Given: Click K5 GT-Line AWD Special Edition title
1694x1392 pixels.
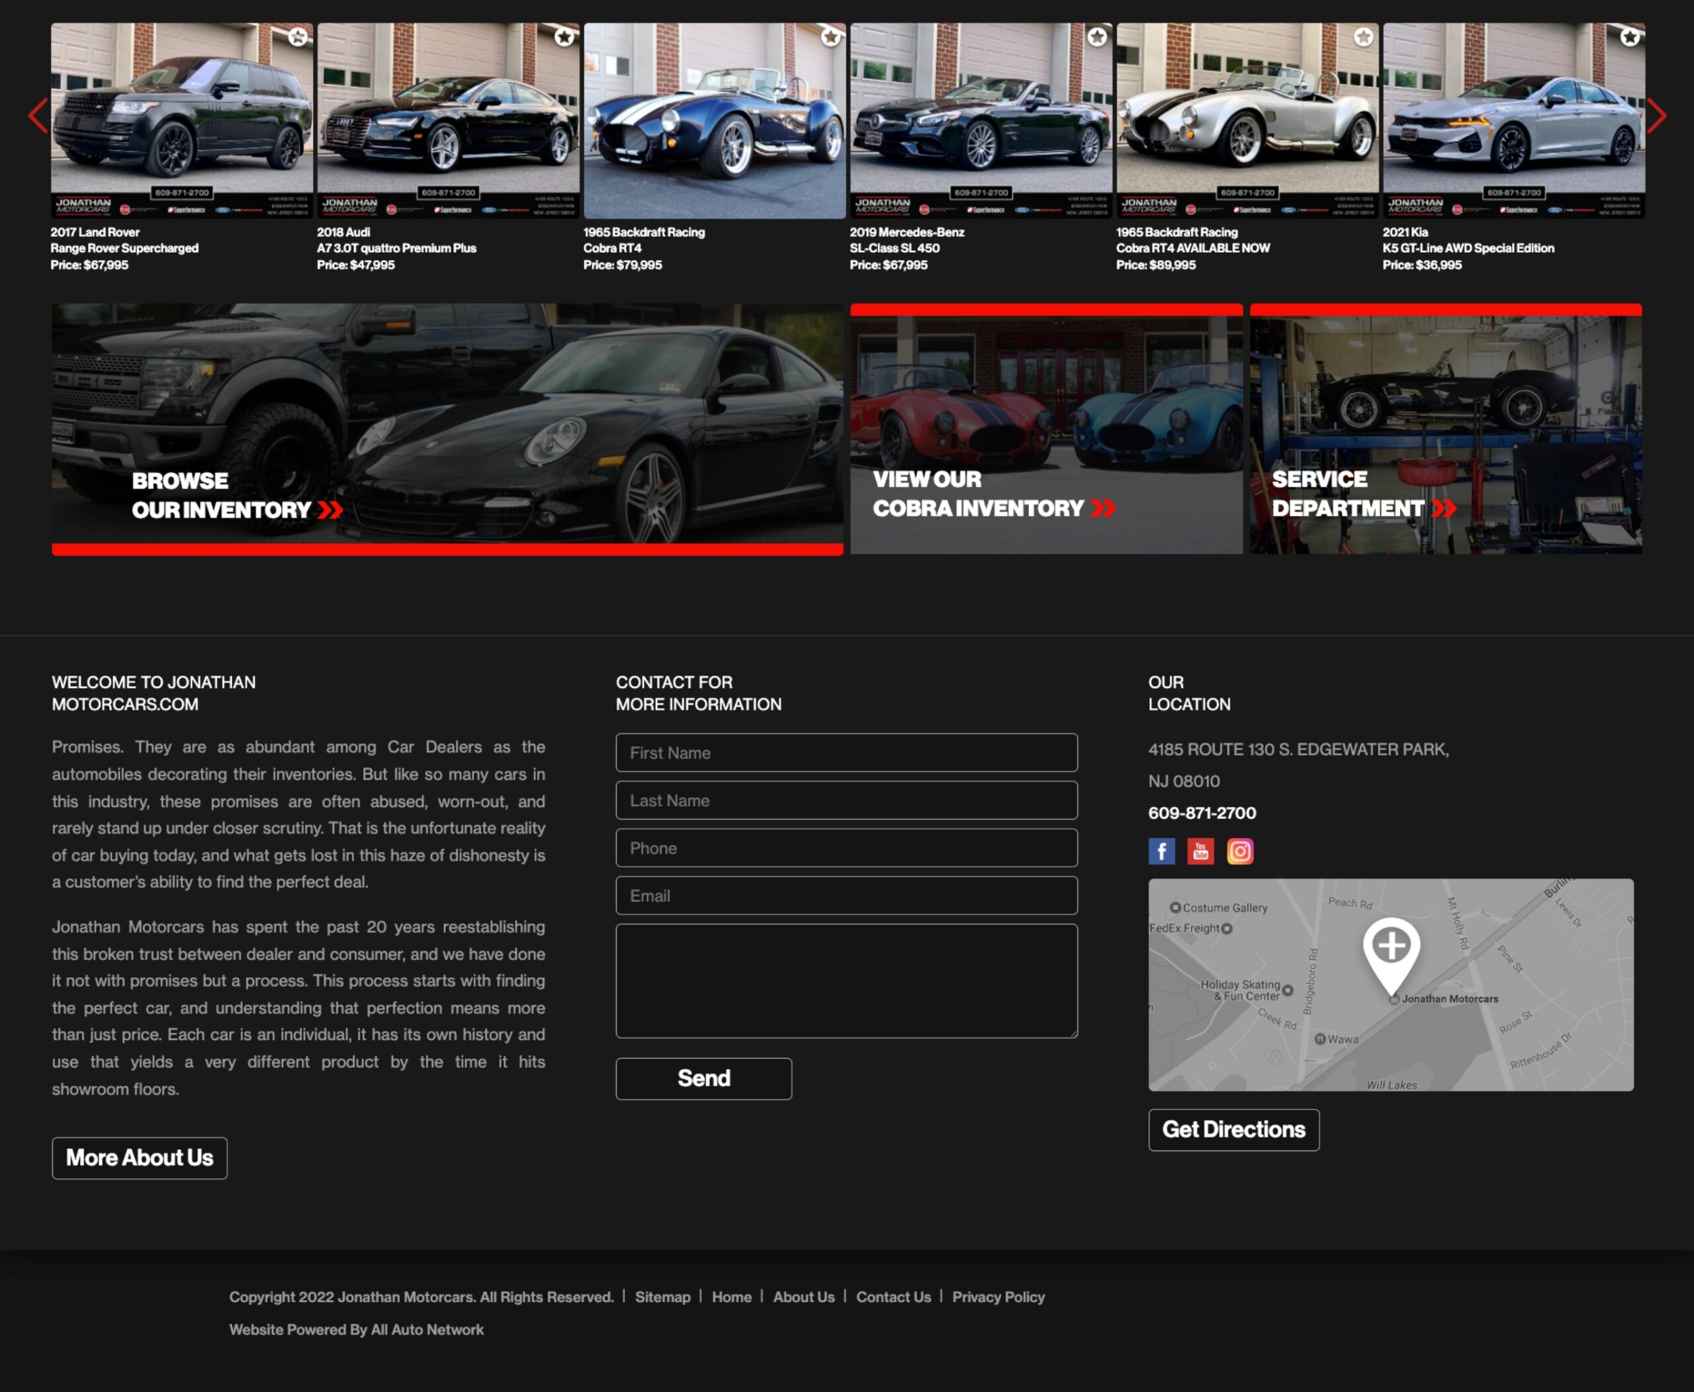Looking at the screenshot, I should tap(1468, 249).
